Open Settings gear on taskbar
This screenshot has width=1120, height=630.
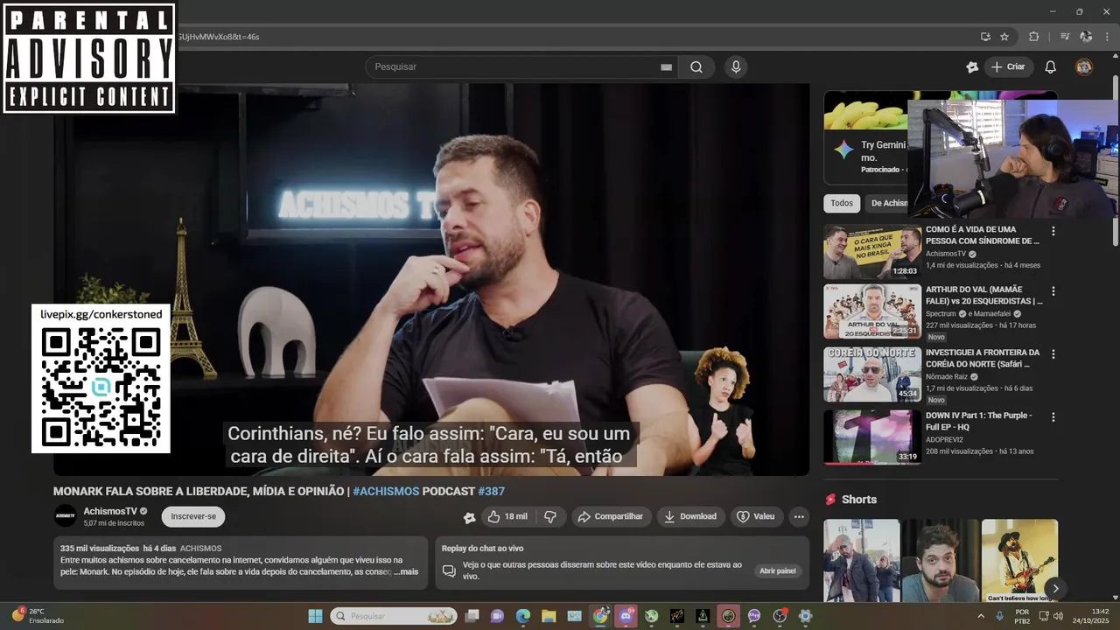806,616
